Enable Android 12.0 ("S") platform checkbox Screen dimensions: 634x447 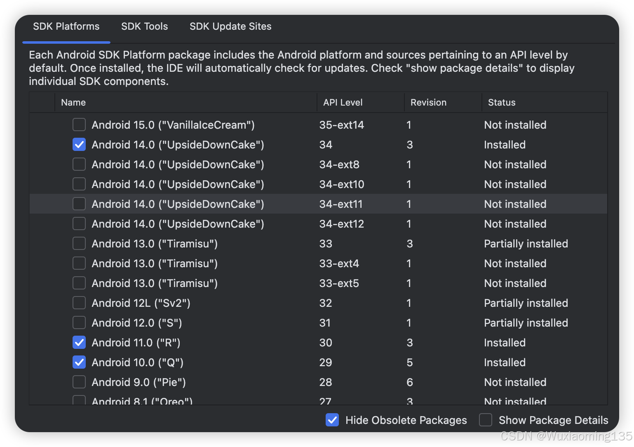pos(79,322)
